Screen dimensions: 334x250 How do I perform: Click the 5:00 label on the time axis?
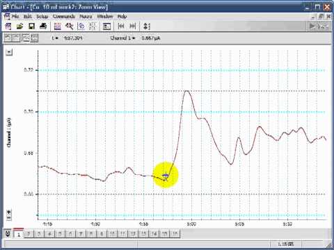(191, 224)
